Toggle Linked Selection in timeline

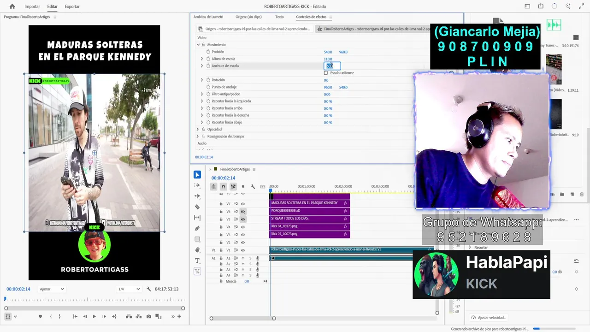pyautogui.click(x=233, y=187)
